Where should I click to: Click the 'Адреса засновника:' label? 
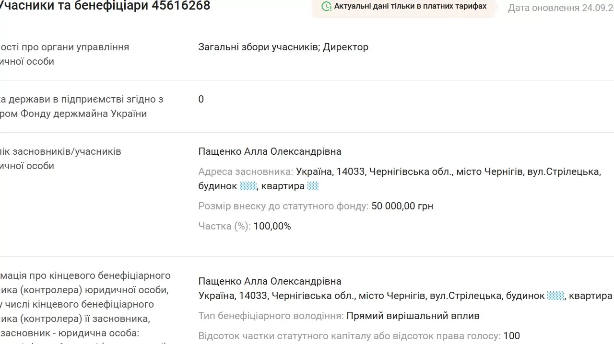coord(246,172)
